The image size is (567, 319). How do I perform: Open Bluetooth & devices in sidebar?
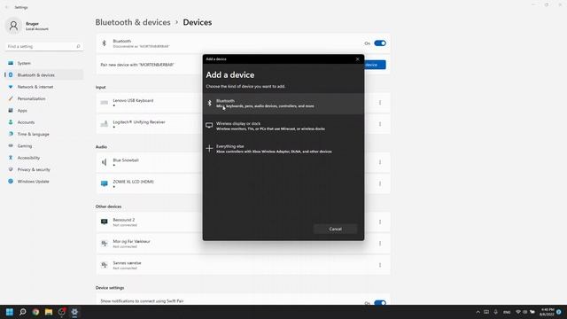43,74
